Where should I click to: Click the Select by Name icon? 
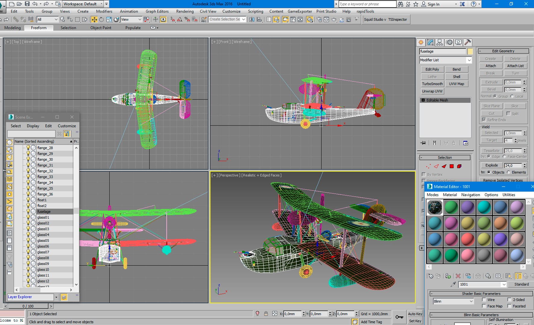(x=70, y=20)
